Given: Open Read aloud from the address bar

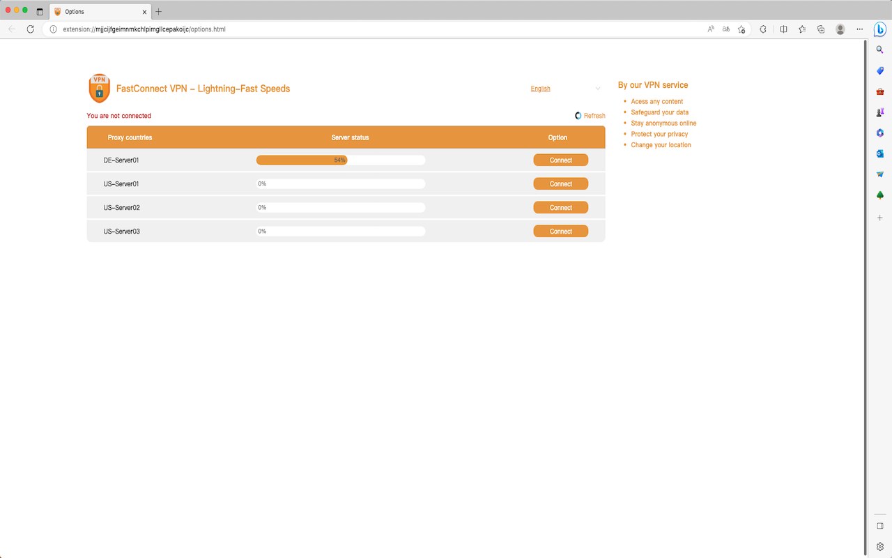Looking at the screenshot, I should [x=711, y=29].
